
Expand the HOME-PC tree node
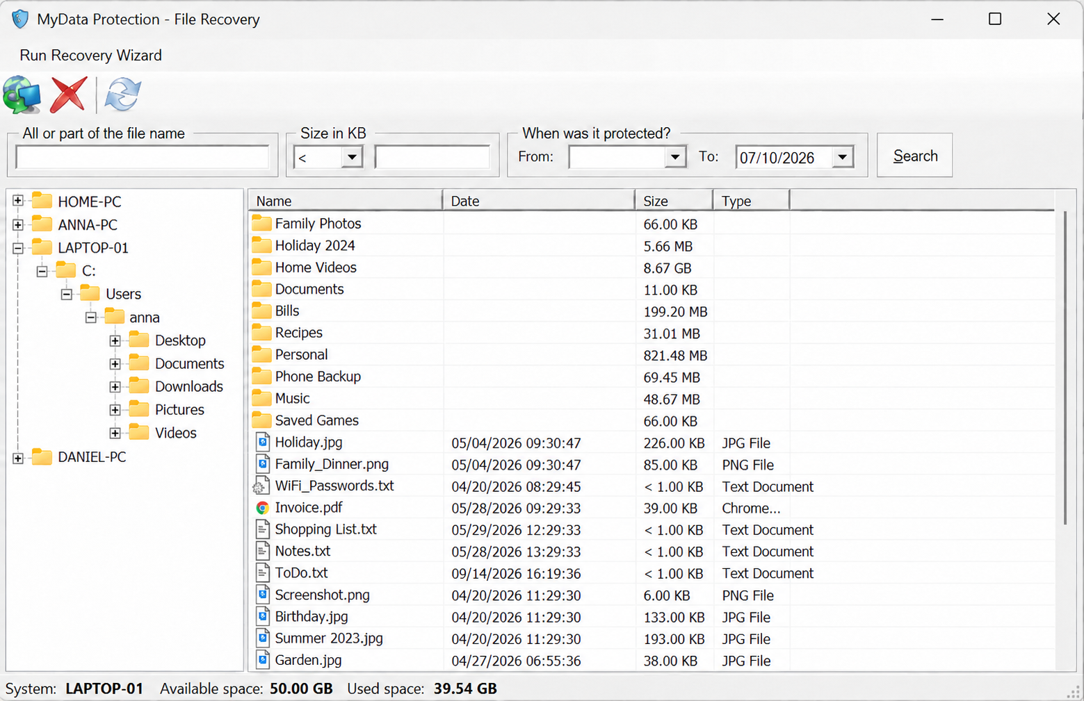coord(18,201)
